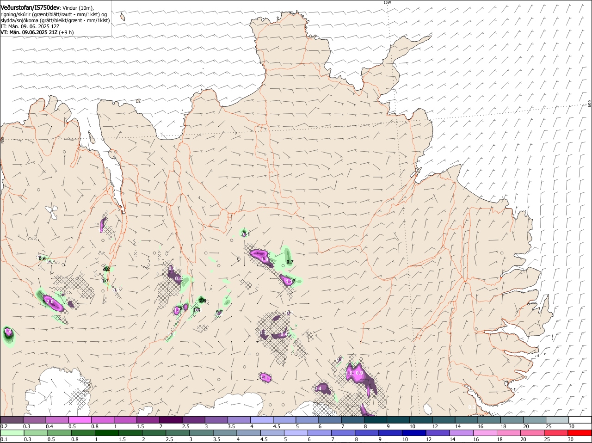Click the darkest green swatch starting at 1

[x=106, y=433]
